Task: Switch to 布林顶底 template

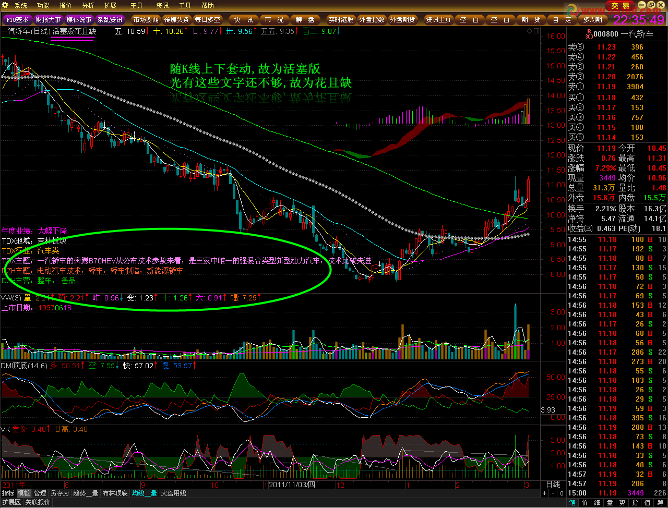Action: (x=115, y=493)
